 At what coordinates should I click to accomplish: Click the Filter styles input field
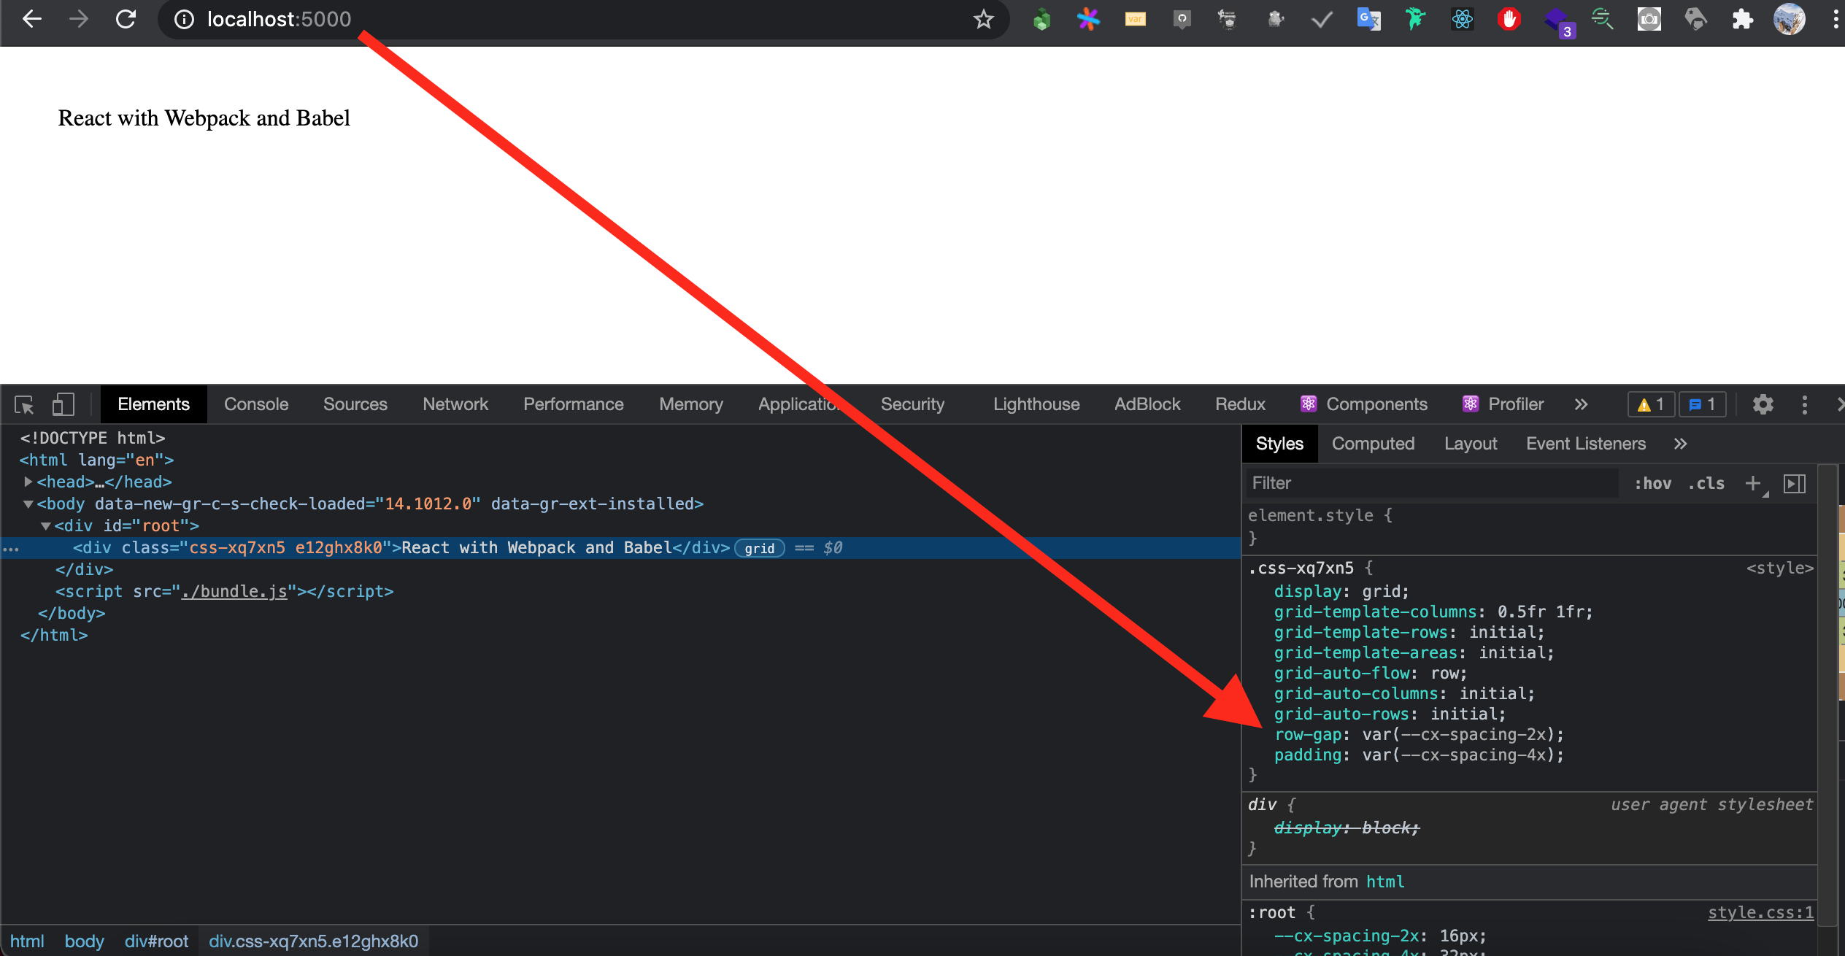tap(1387, 482)
